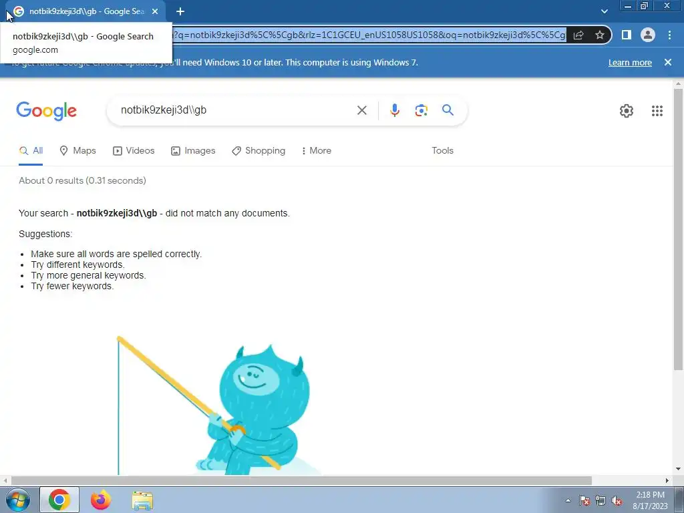Open Google quick settings gear

(627, 111)
